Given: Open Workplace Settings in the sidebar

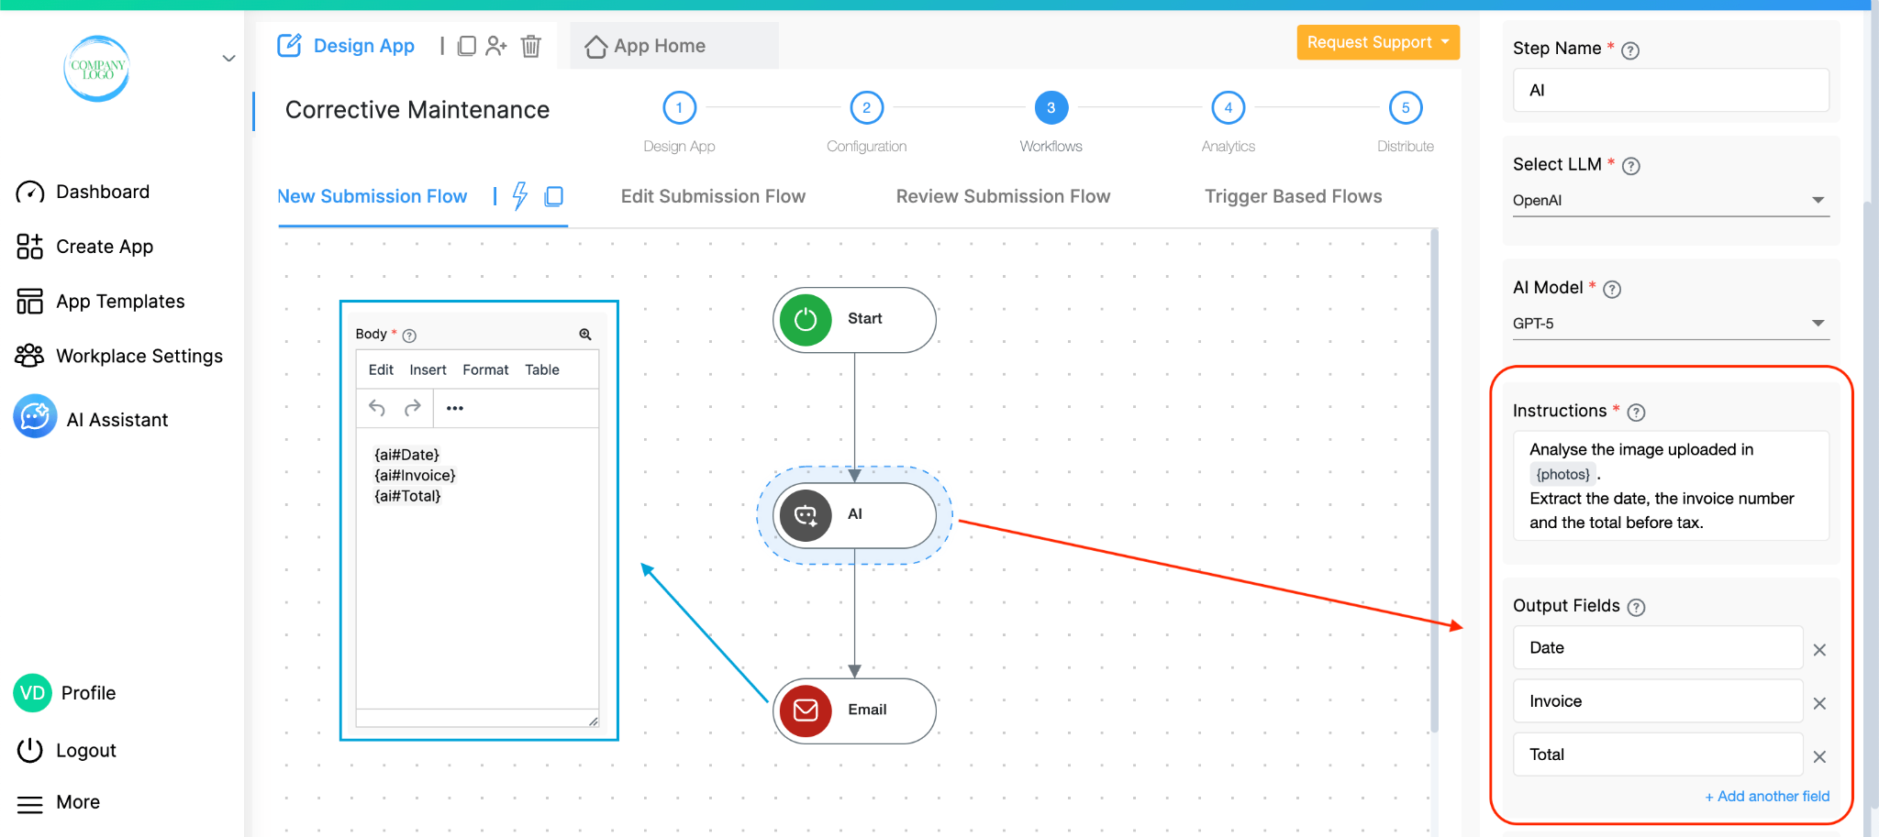Looking at the screenshot, I should (x=119, y=356).
